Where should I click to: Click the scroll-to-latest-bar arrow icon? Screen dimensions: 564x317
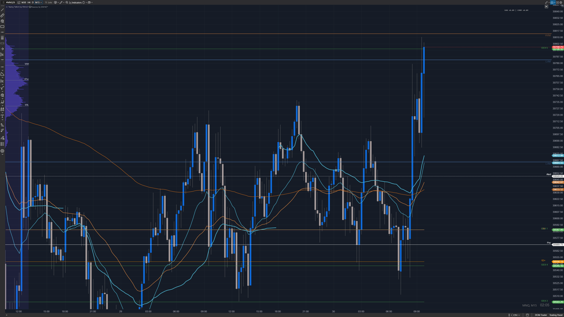point(547,7)
